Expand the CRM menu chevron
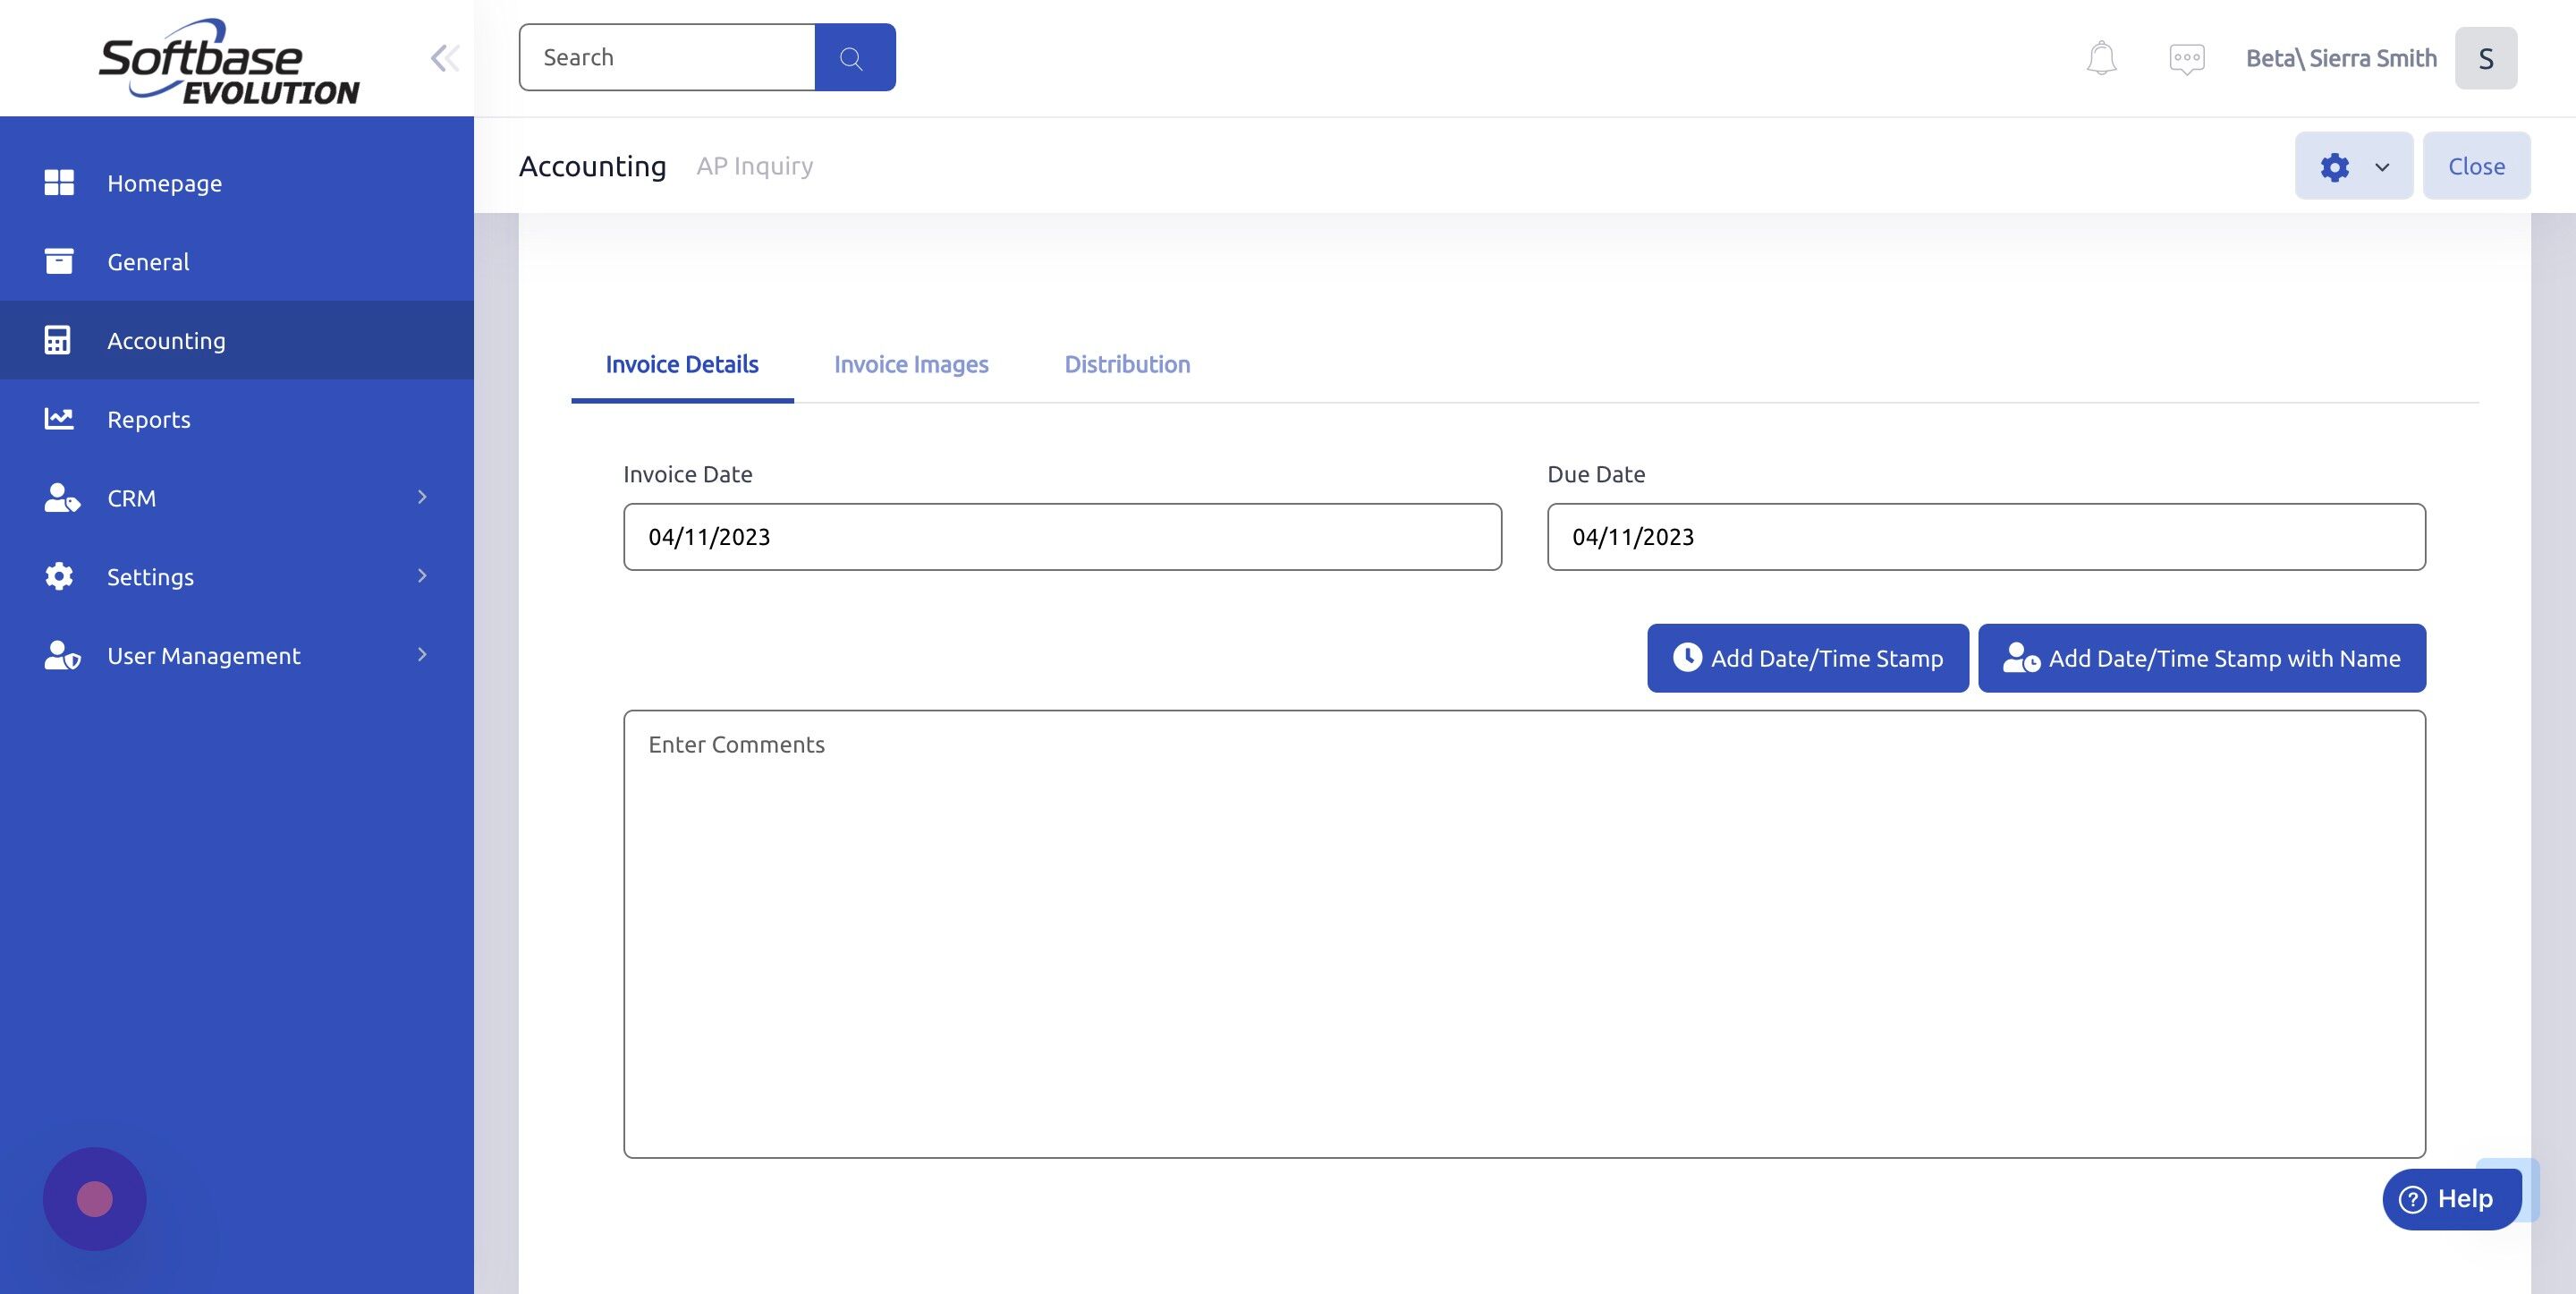The height and width of the screenshot is (1294, 2576). pos(421,498)
